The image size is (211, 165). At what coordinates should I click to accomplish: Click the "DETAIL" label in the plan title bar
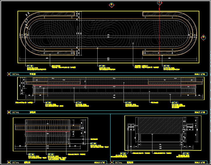pyautogui.click(x=16, y=74)
